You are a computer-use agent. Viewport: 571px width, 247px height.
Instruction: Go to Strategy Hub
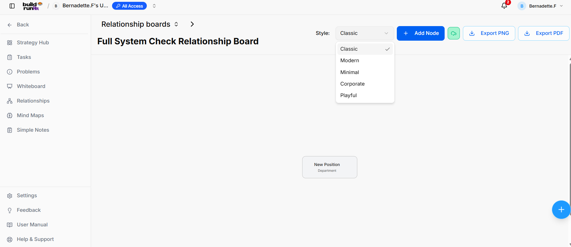tap(33, 42)
